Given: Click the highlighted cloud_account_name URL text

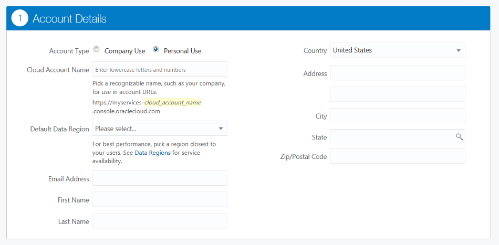Looking at the screenshot, I should click(173, 103).
